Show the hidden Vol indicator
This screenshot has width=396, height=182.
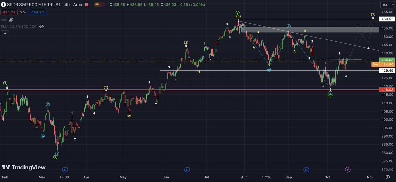coord(11,20)
